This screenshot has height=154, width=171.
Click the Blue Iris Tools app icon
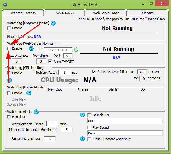click(x=5, y=5)
